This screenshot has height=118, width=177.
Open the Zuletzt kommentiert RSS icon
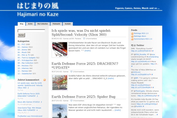click(x=45, y=80)
